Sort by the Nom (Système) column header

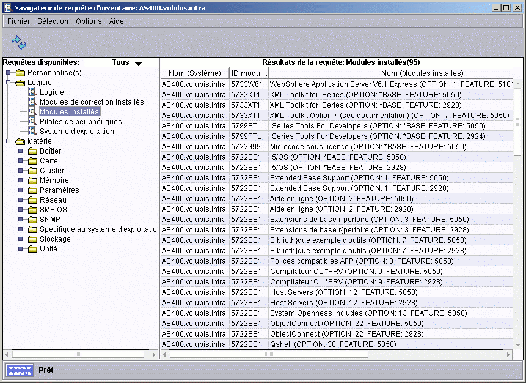tap(194, 73)
